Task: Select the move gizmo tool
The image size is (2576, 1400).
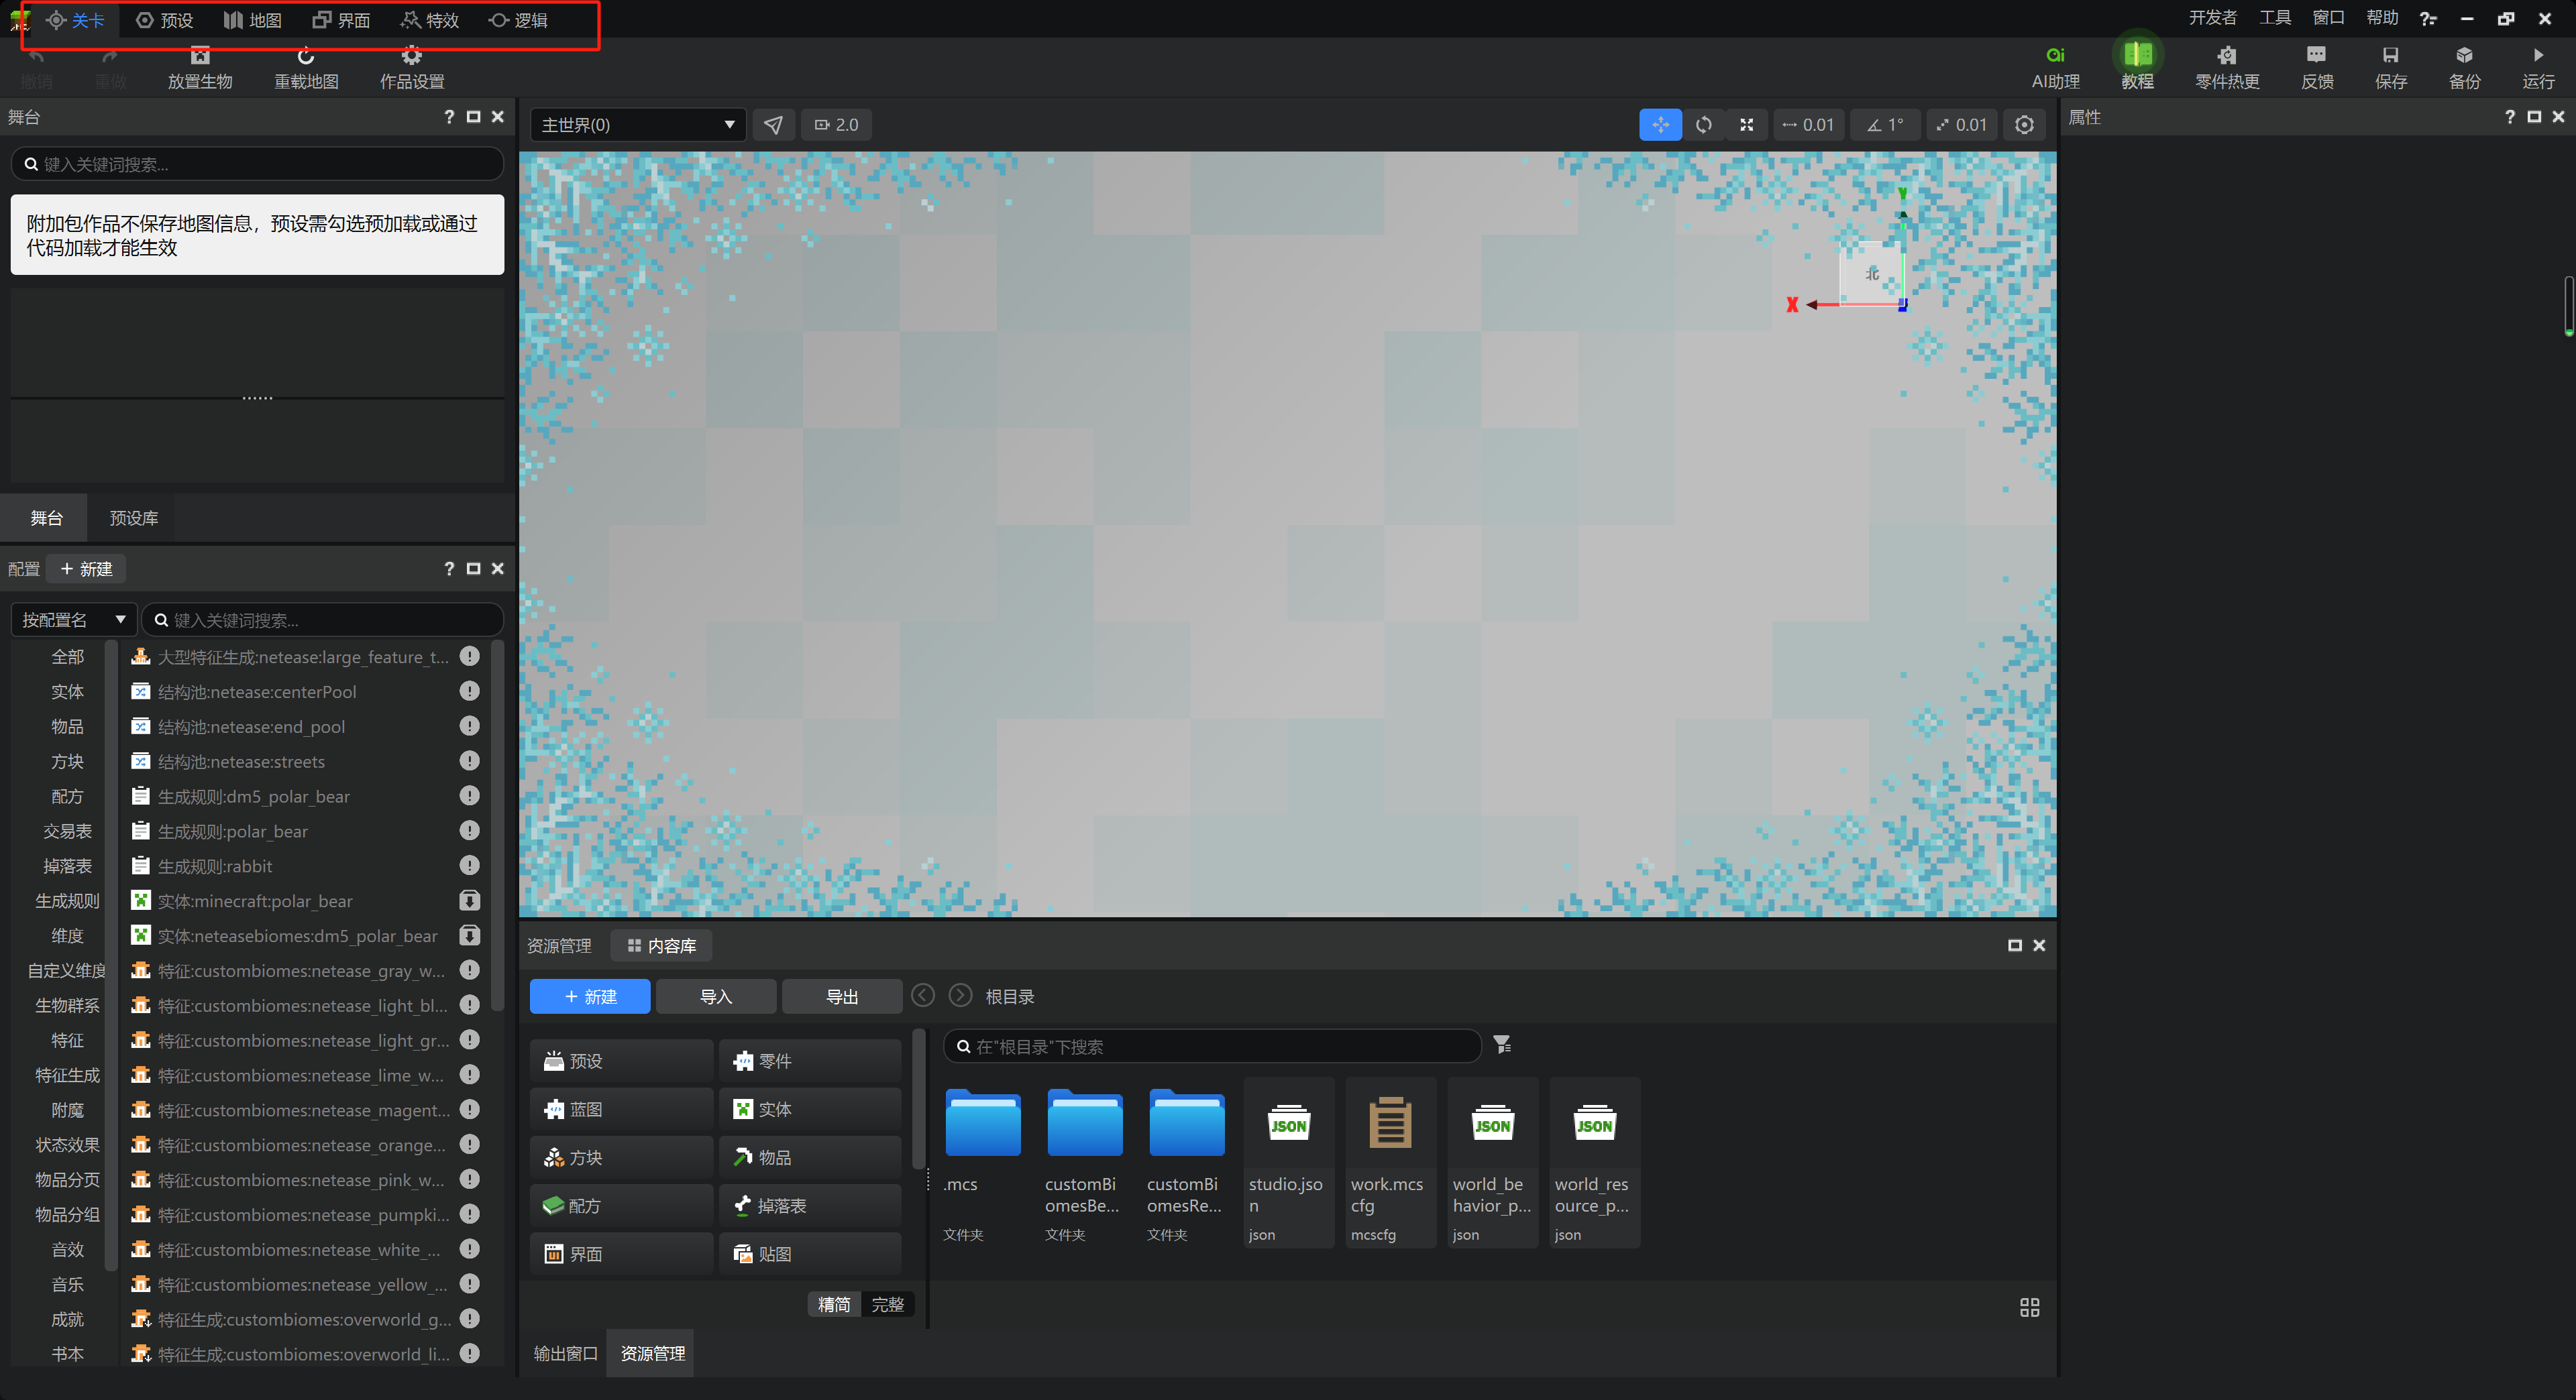Action: 1660,125
